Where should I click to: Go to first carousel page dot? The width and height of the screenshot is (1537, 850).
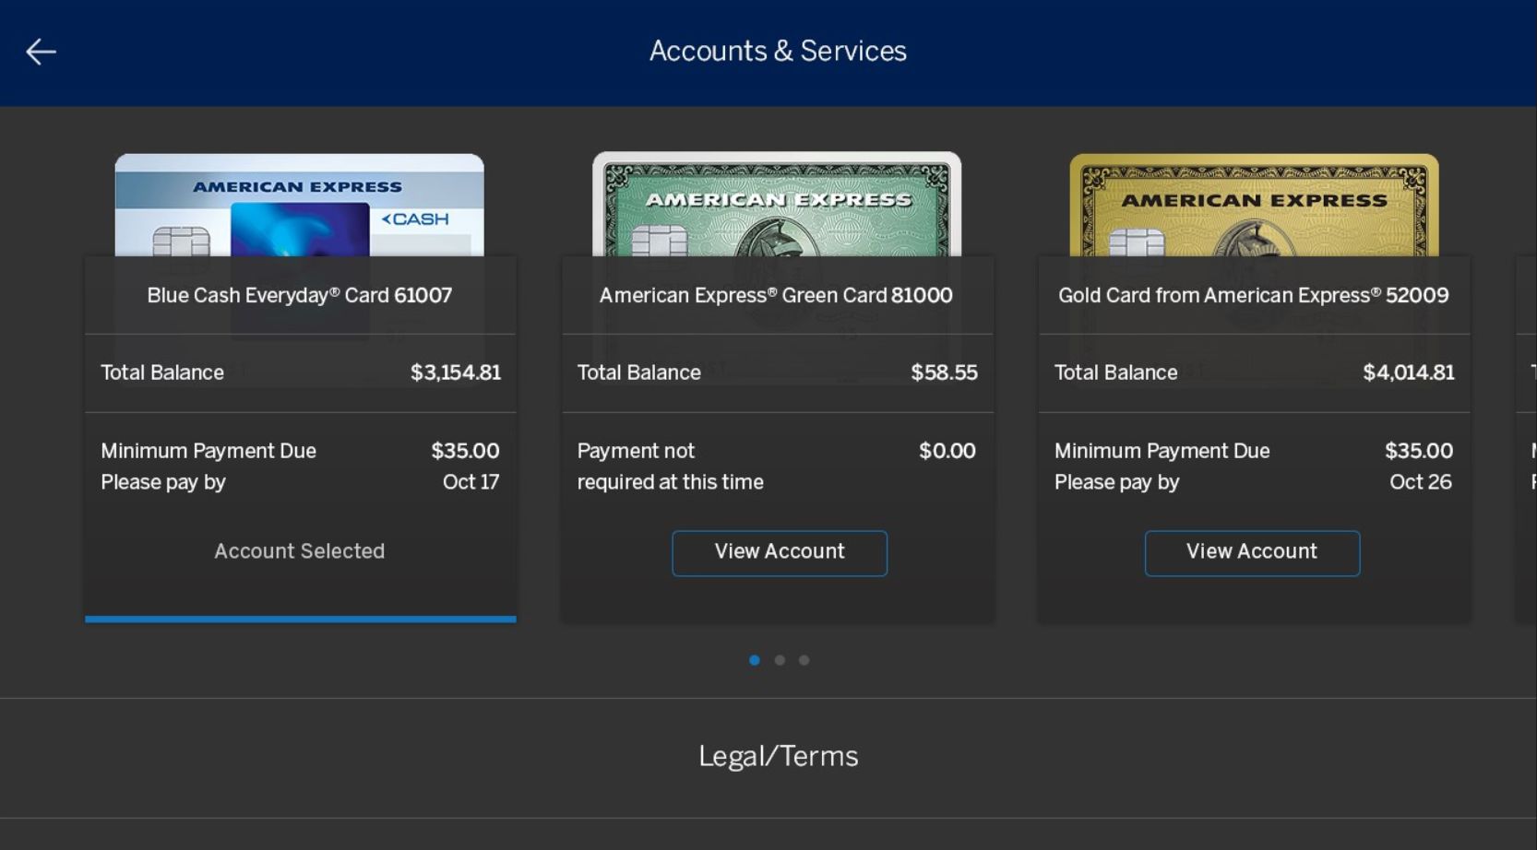755,660
